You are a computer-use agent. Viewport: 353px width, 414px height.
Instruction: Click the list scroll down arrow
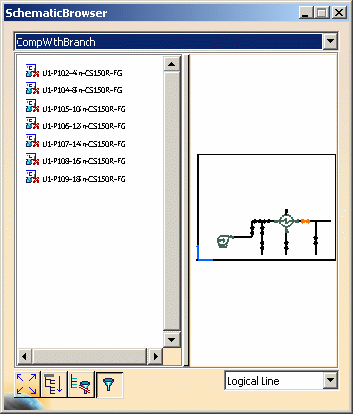(x=172, y=340)
